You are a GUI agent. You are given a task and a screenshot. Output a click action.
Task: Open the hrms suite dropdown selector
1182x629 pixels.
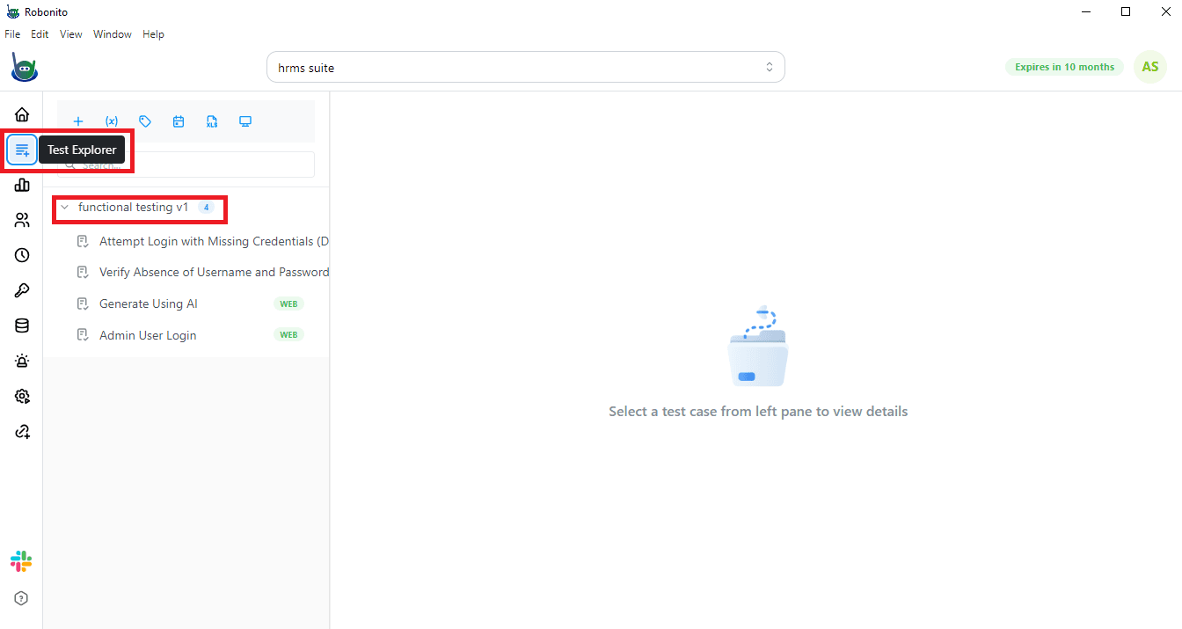click(x=525, y=66)
